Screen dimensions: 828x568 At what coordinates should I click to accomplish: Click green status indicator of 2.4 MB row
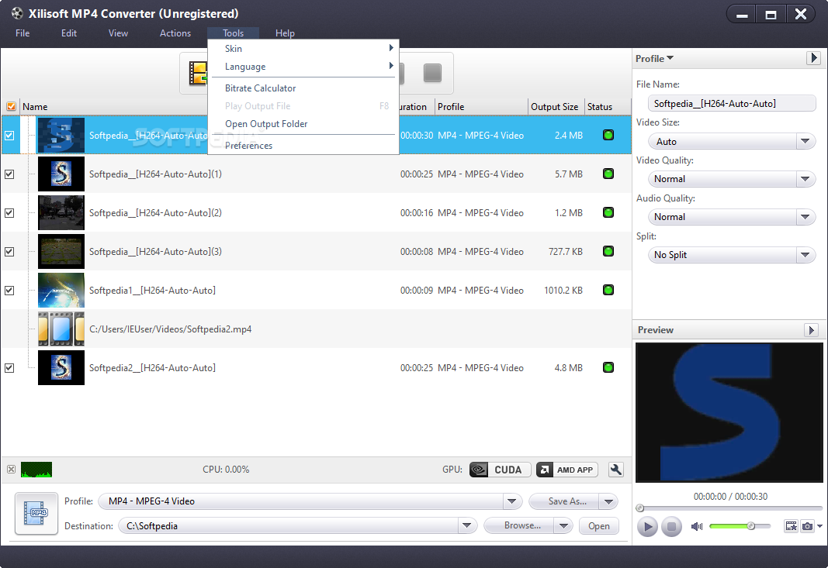click(x=608, y=135)
